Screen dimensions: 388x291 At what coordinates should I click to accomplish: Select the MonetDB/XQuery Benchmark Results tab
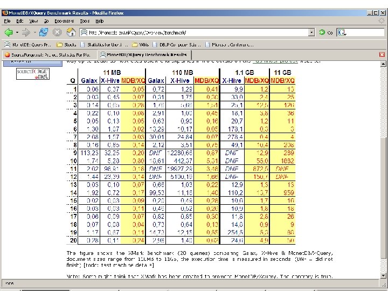[x=144, y=54]
